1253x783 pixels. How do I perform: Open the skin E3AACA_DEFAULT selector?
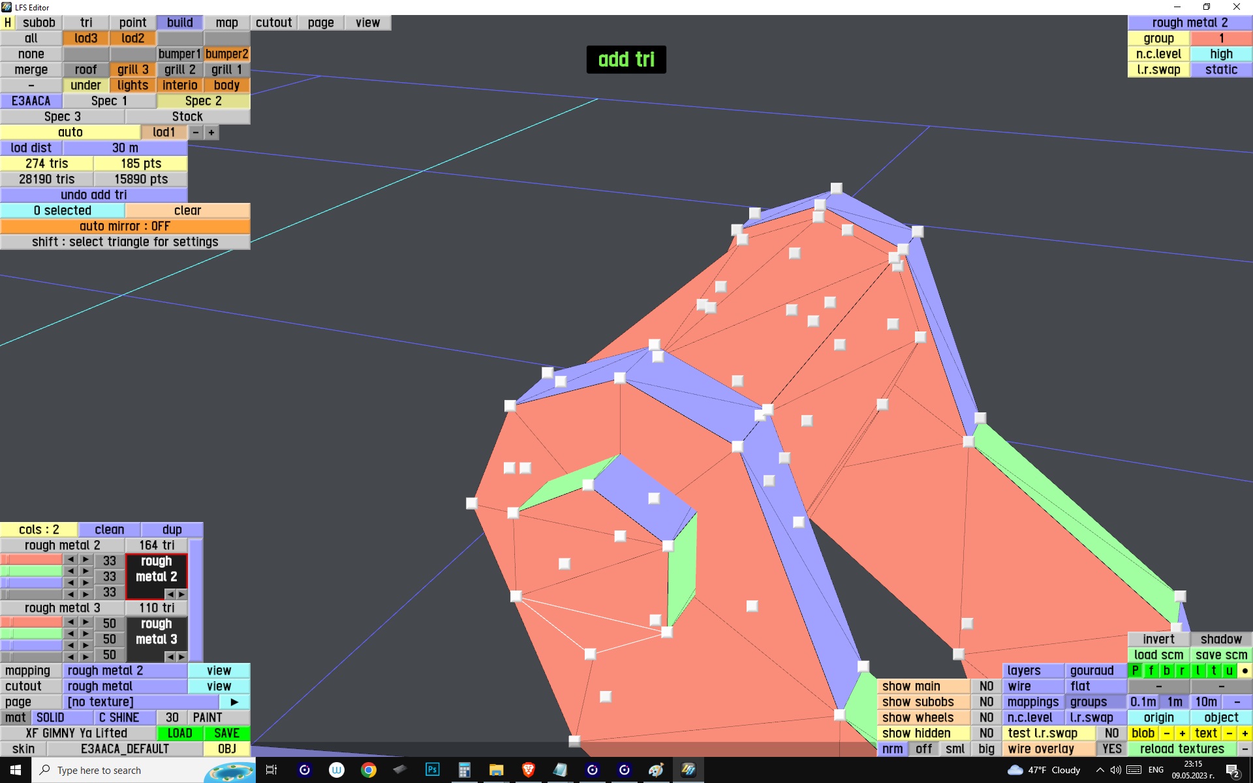[125, 749]
